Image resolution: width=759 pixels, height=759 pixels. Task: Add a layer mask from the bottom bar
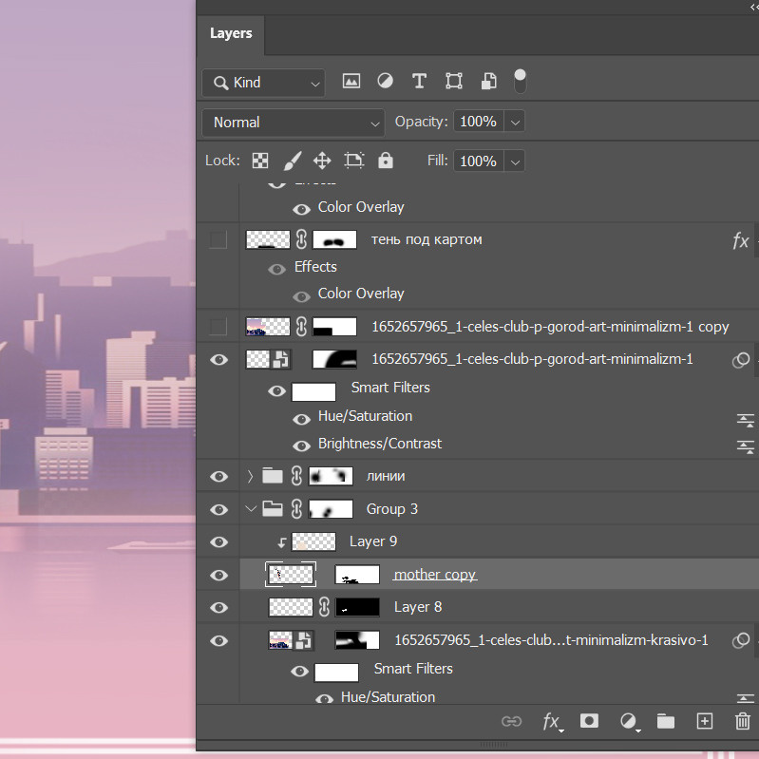coord(589,721)
